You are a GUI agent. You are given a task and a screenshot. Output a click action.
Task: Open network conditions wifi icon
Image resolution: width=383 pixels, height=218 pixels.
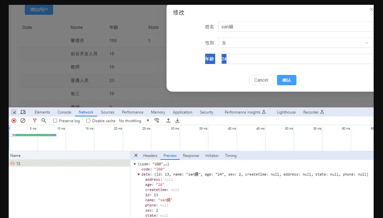tap(157, 121)
